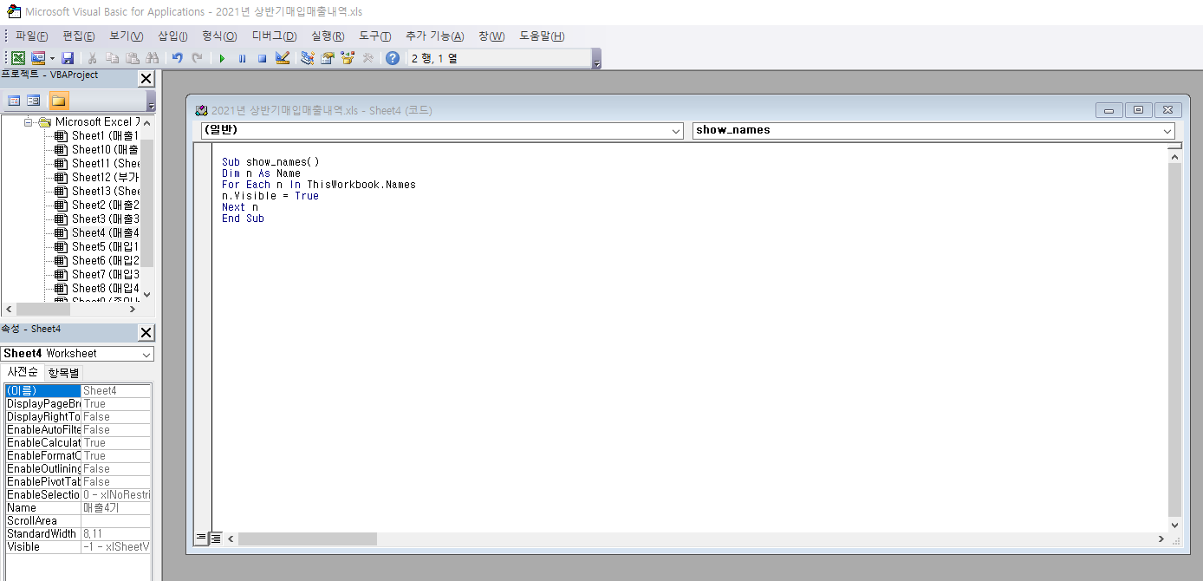Select Sheet8 (매입4 in project tree
1203x581 pixels.
point(105,288)
